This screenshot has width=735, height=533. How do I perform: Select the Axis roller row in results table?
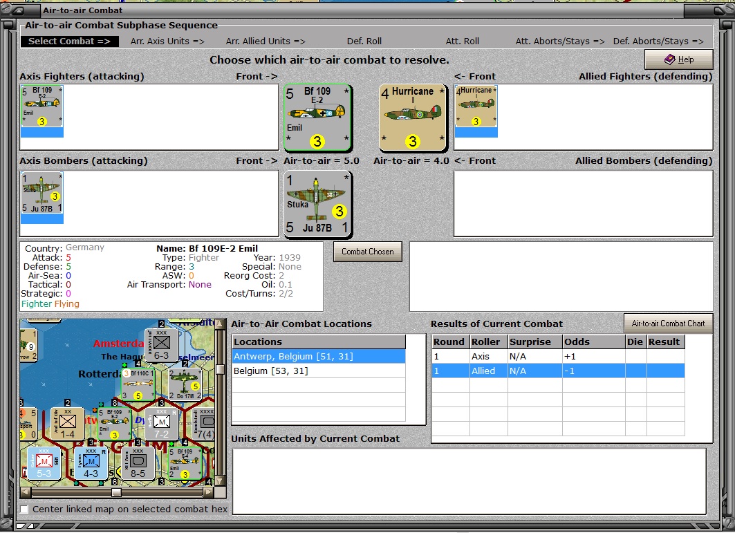(x=558, y=356)
